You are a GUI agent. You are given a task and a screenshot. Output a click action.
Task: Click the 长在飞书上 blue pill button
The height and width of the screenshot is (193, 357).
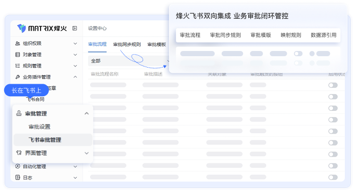(27, 91)
